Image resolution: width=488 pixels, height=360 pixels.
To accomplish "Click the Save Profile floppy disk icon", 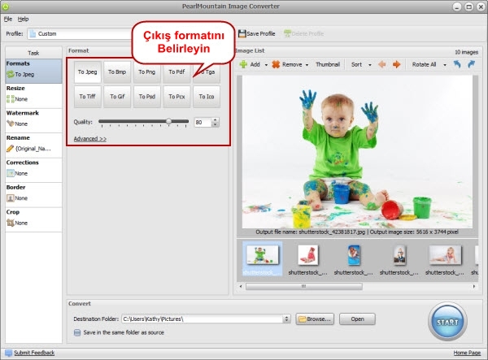I will pos(242,33).
